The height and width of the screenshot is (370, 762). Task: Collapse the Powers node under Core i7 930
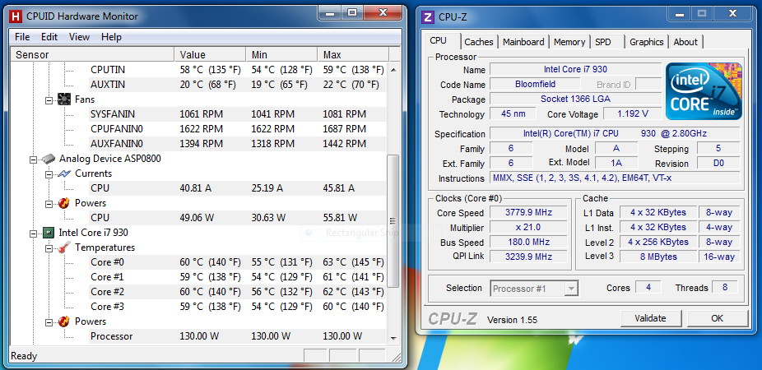[49, 322]
